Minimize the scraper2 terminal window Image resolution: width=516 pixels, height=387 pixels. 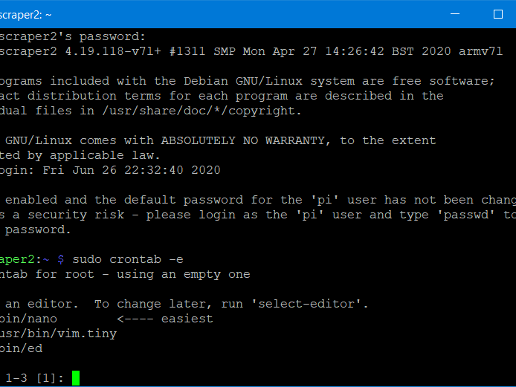click(455, 14)
